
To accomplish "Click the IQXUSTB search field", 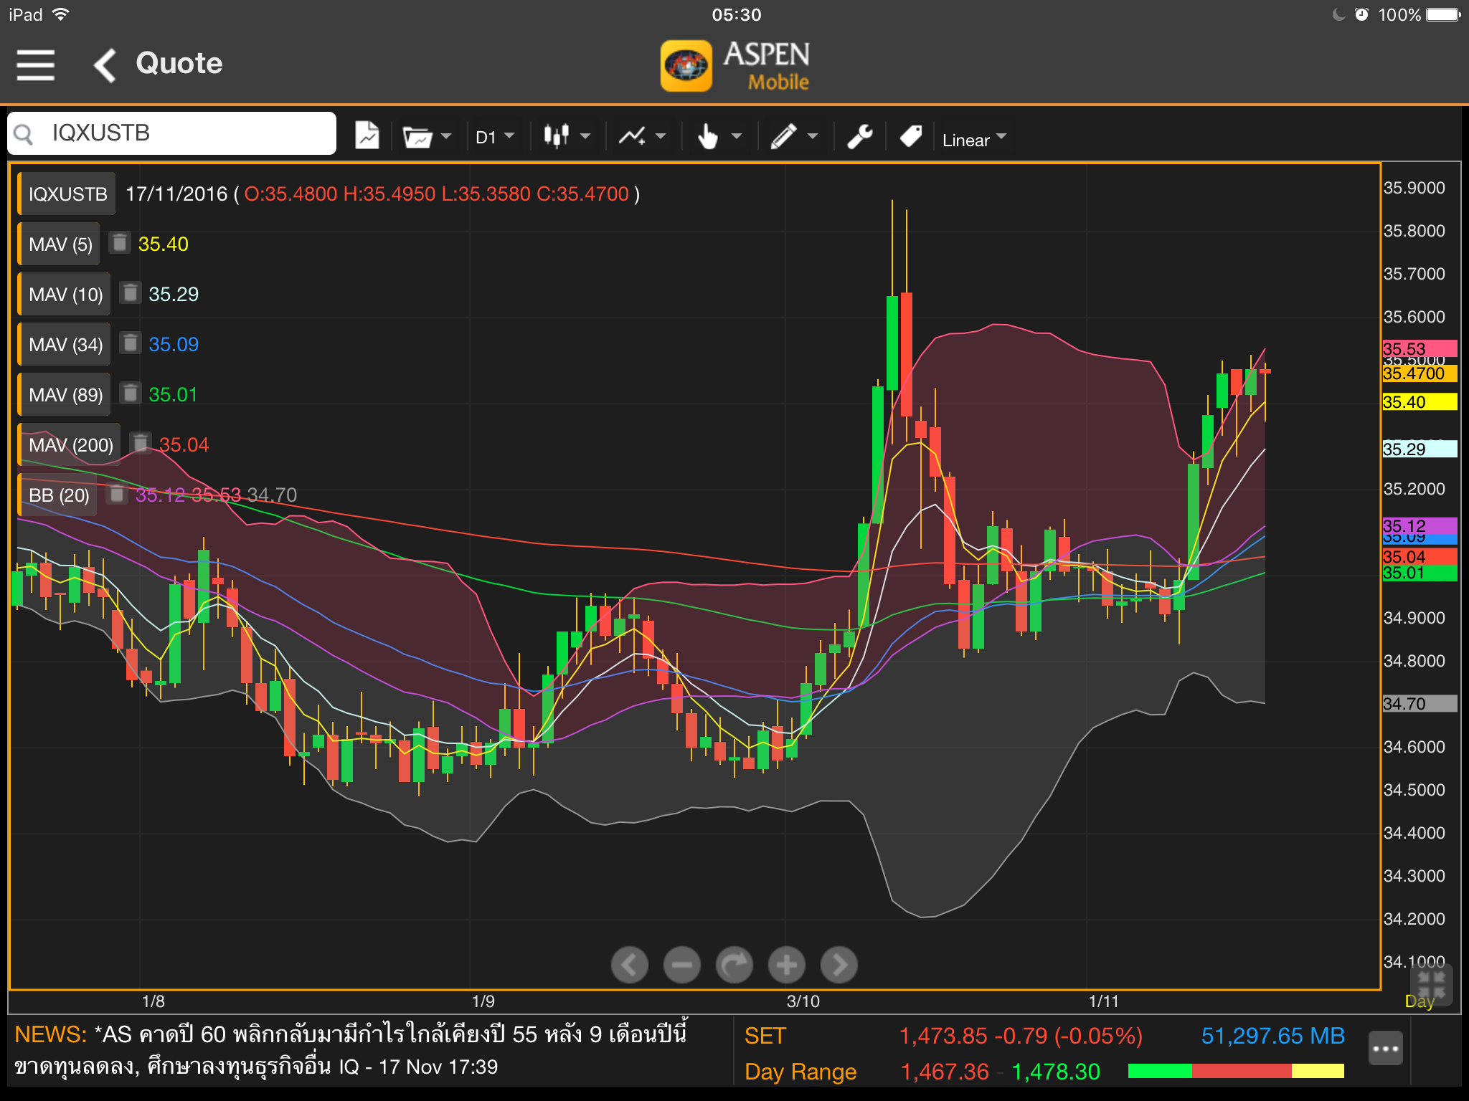I will click(x=172, y=133).
